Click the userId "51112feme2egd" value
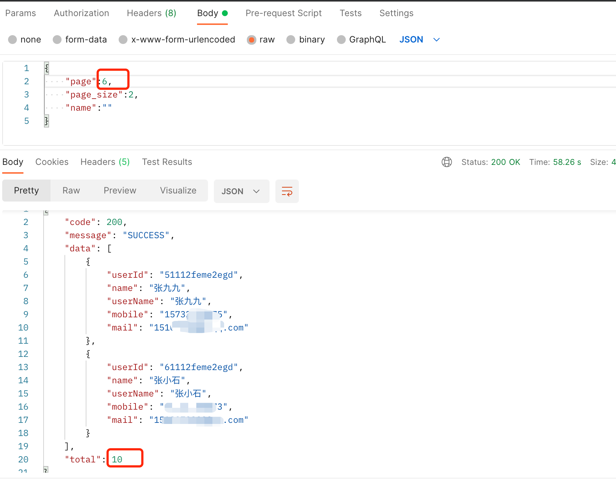The image size is (616, 480). (198, 275)
